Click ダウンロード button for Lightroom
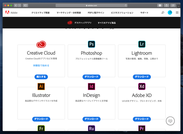The image size is (183, 134). [142, 77]
